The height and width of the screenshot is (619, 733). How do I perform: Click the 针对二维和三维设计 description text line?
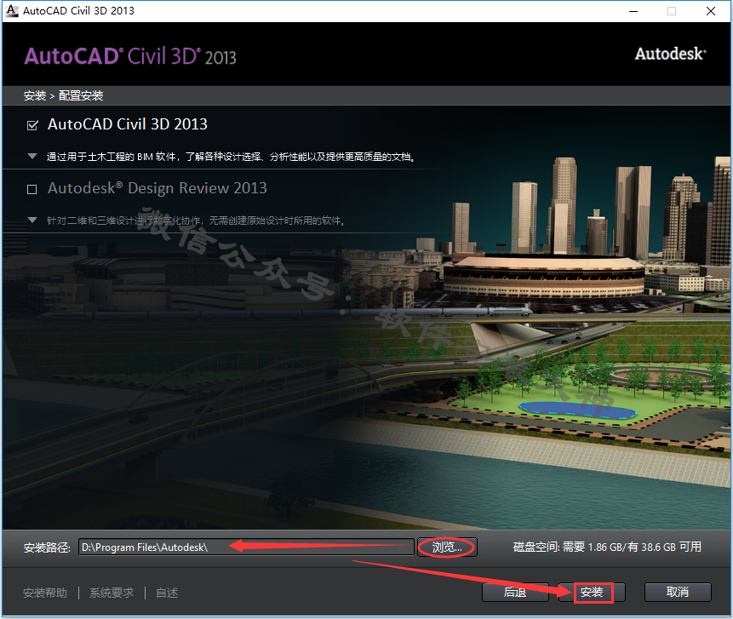click(x=196, y=221)
